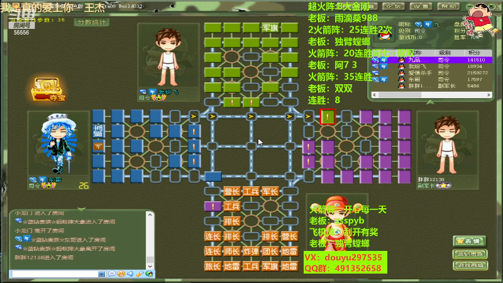Open chat input history dropdown arrow
This screenshot has height=283, width=503.
click(x=101, y=274)
